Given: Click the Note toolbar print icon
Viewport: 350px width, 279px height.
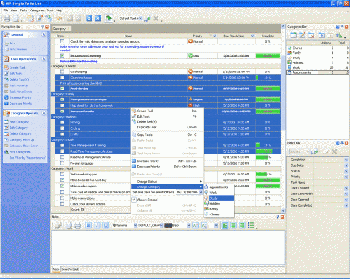Looking at the screenshot, I should (78, 225).
